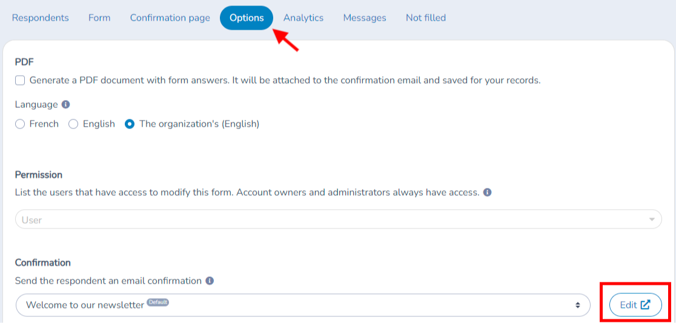Viewport: 676px width, 323px height.
Task: Click the info icon after Permission description
Action: (x=488, y=192)
